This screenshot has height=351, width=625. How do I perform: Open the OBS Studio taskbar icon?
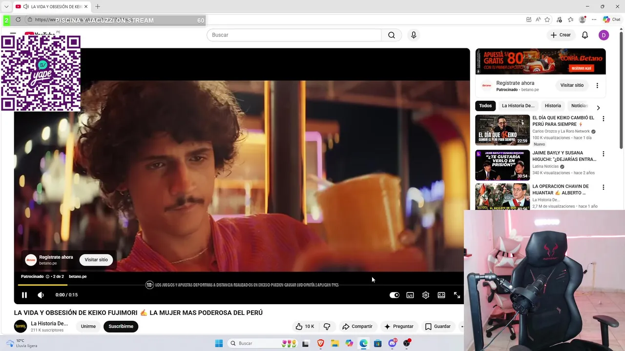[x=407, y=343]
